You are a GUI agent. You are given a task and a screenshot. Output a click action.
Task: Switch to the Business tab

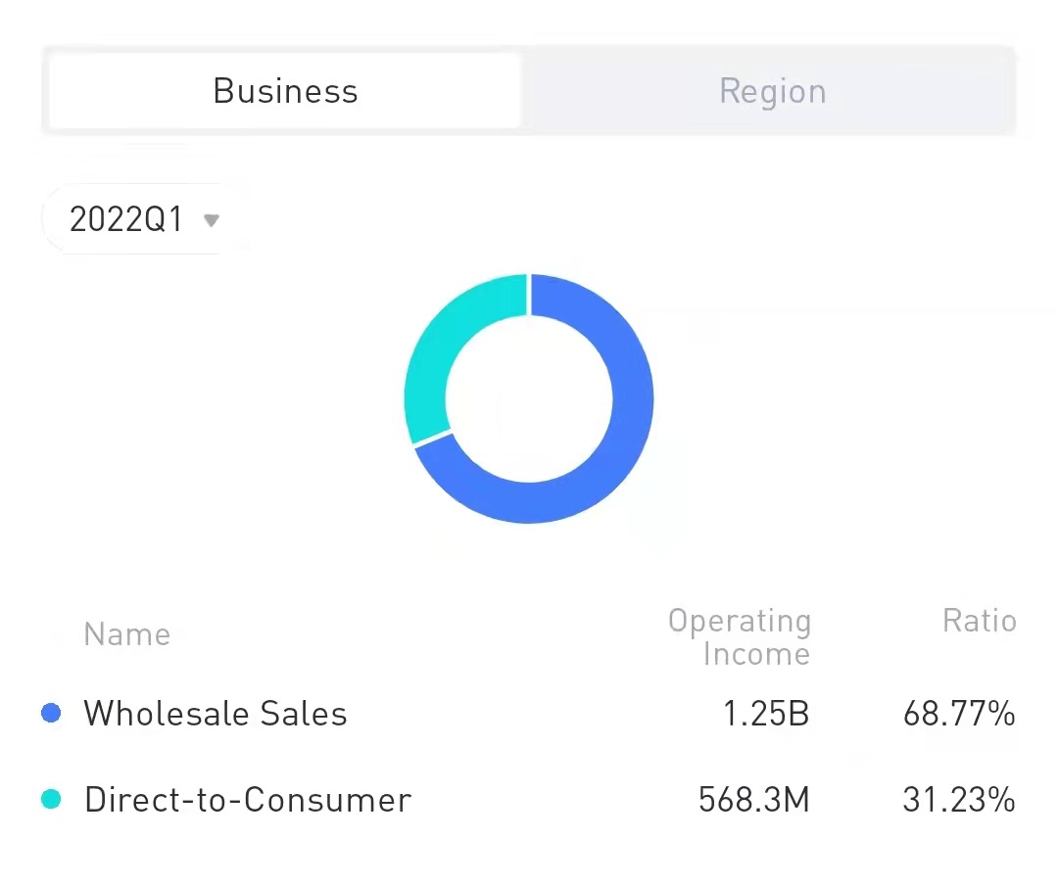coord(285,91)
